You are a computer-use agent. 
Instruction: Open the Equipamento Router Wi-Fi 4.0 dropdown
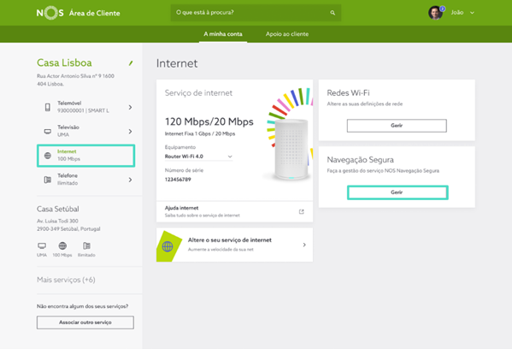(x=198, y=157)
